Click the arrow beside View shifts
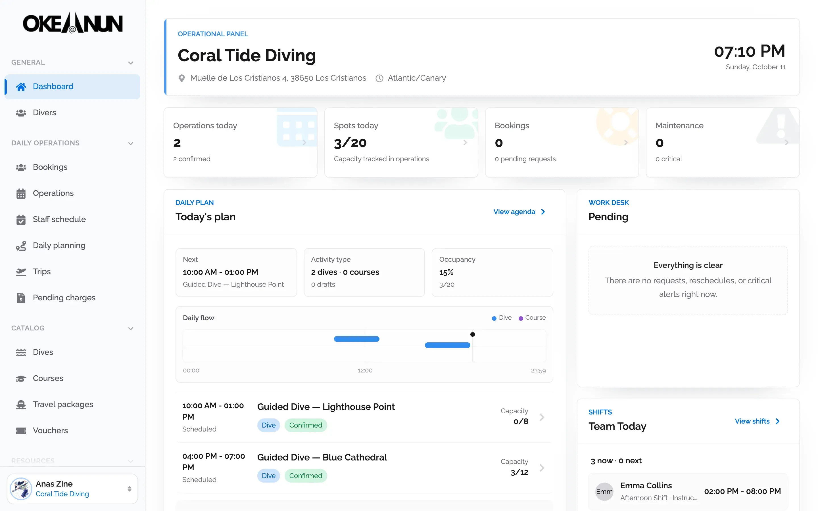Viewport: 818px width, 511px height. [777, 422]
